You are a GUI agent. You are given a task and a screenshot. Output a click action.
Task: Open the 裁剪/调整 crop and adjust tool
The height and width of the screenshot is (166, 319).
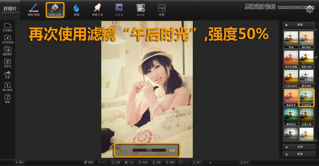(34, 10)
